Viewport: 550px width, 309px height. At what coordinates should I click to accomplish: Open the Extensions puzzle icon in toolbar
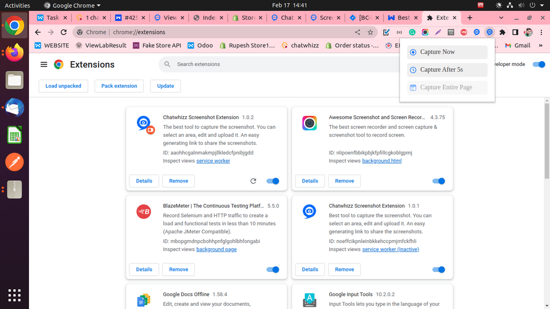click(502, 32)
